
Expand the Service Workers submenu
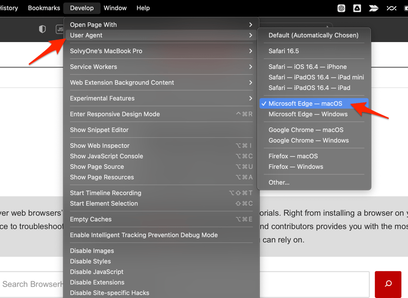tap(161, 67)
